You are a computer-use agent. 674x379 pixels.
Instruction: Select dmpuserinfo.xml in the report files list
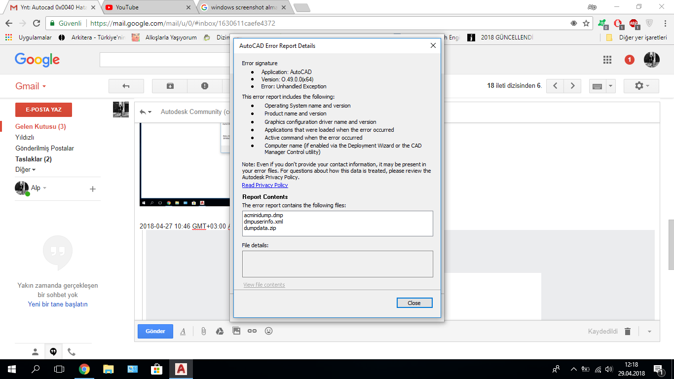263,222
